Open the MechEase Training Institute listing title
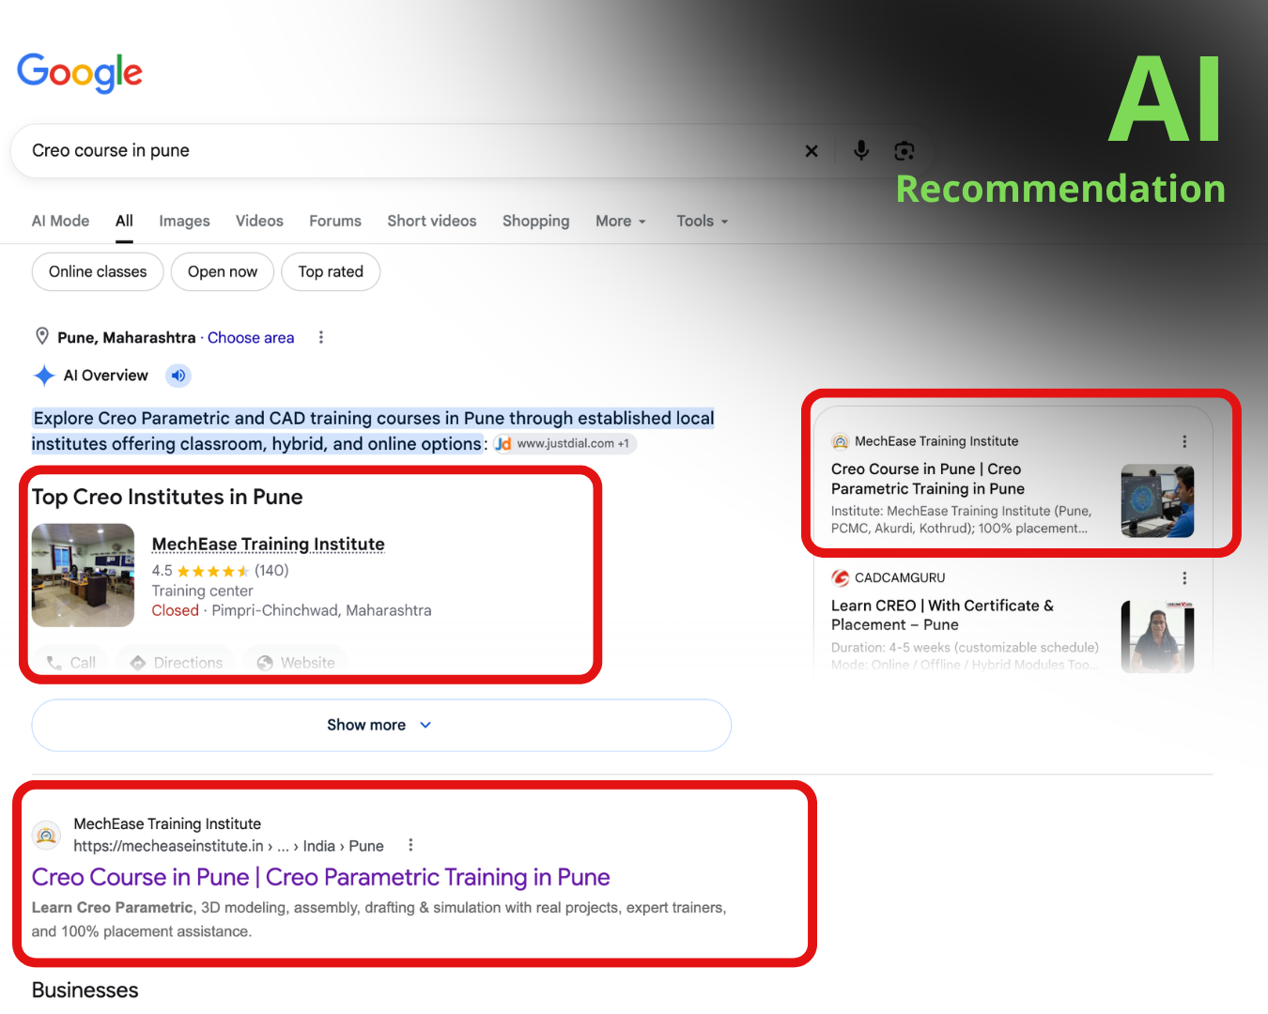Viewport: 1268px width, 1014px height. [x=269, y=545]
